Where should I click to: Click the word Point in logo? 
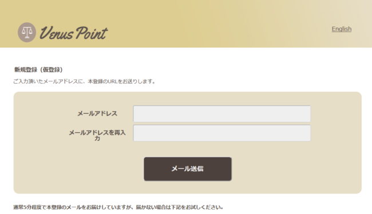(92, 33)
